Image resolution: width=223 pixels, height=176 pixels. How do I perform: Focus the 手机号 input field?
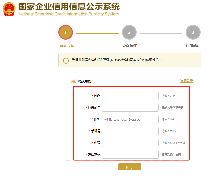(x=130, y=131)
